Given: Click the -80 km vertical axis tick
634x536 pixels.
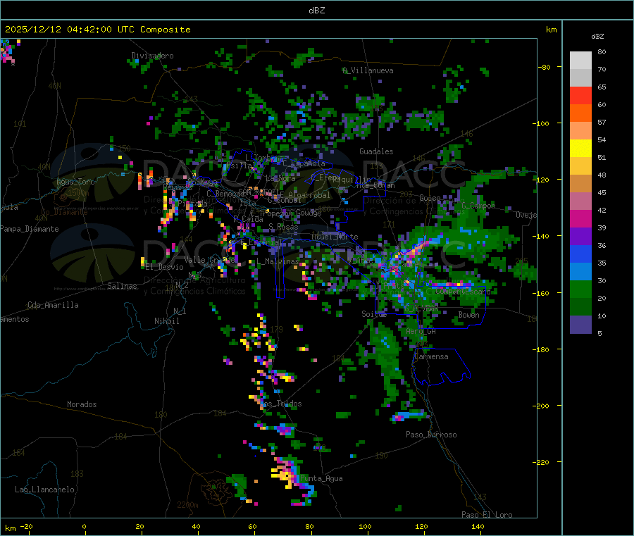Looking at the screenshot, I should (x=545, y=67).
